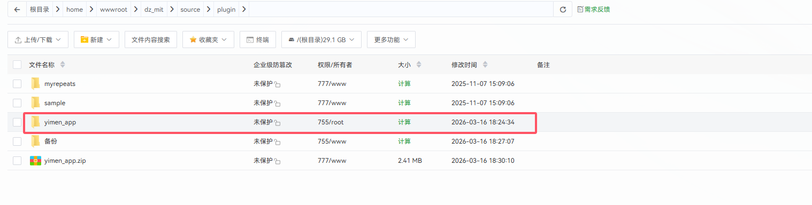Click the lock icon in the myrepeats row
Viewport: 812px width, 205px height.
[278, 84]
